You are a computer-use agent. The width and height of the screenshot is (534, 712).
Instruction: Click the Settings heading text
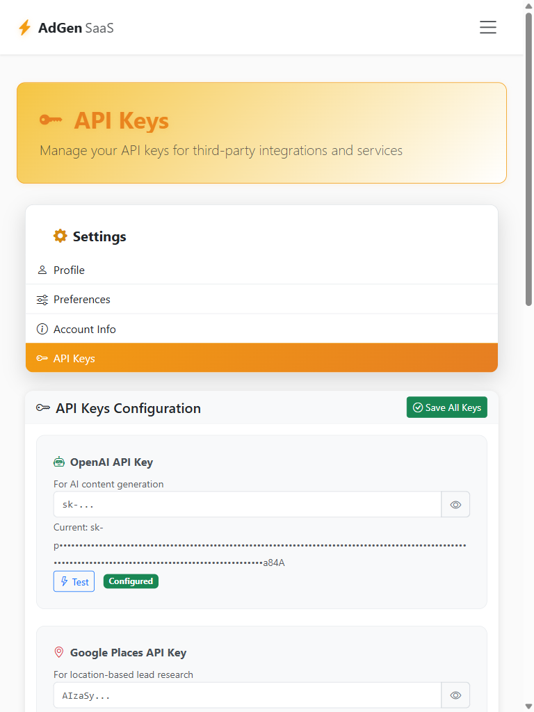pyautogui.click(x=99, y=236)
